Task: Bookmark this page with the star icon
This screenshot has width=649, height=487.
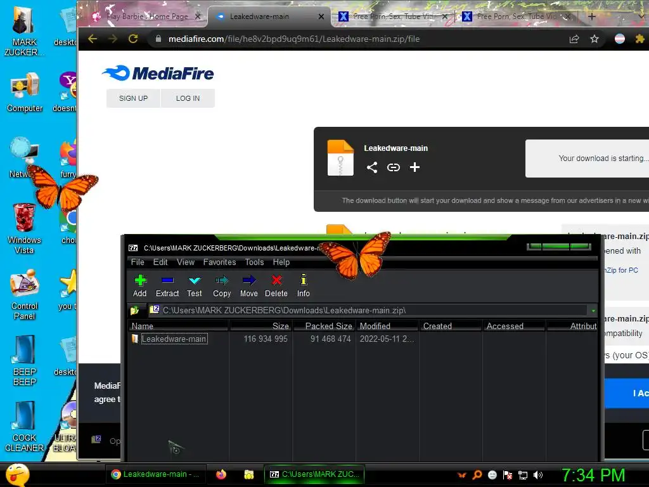Action: (594, 39)
